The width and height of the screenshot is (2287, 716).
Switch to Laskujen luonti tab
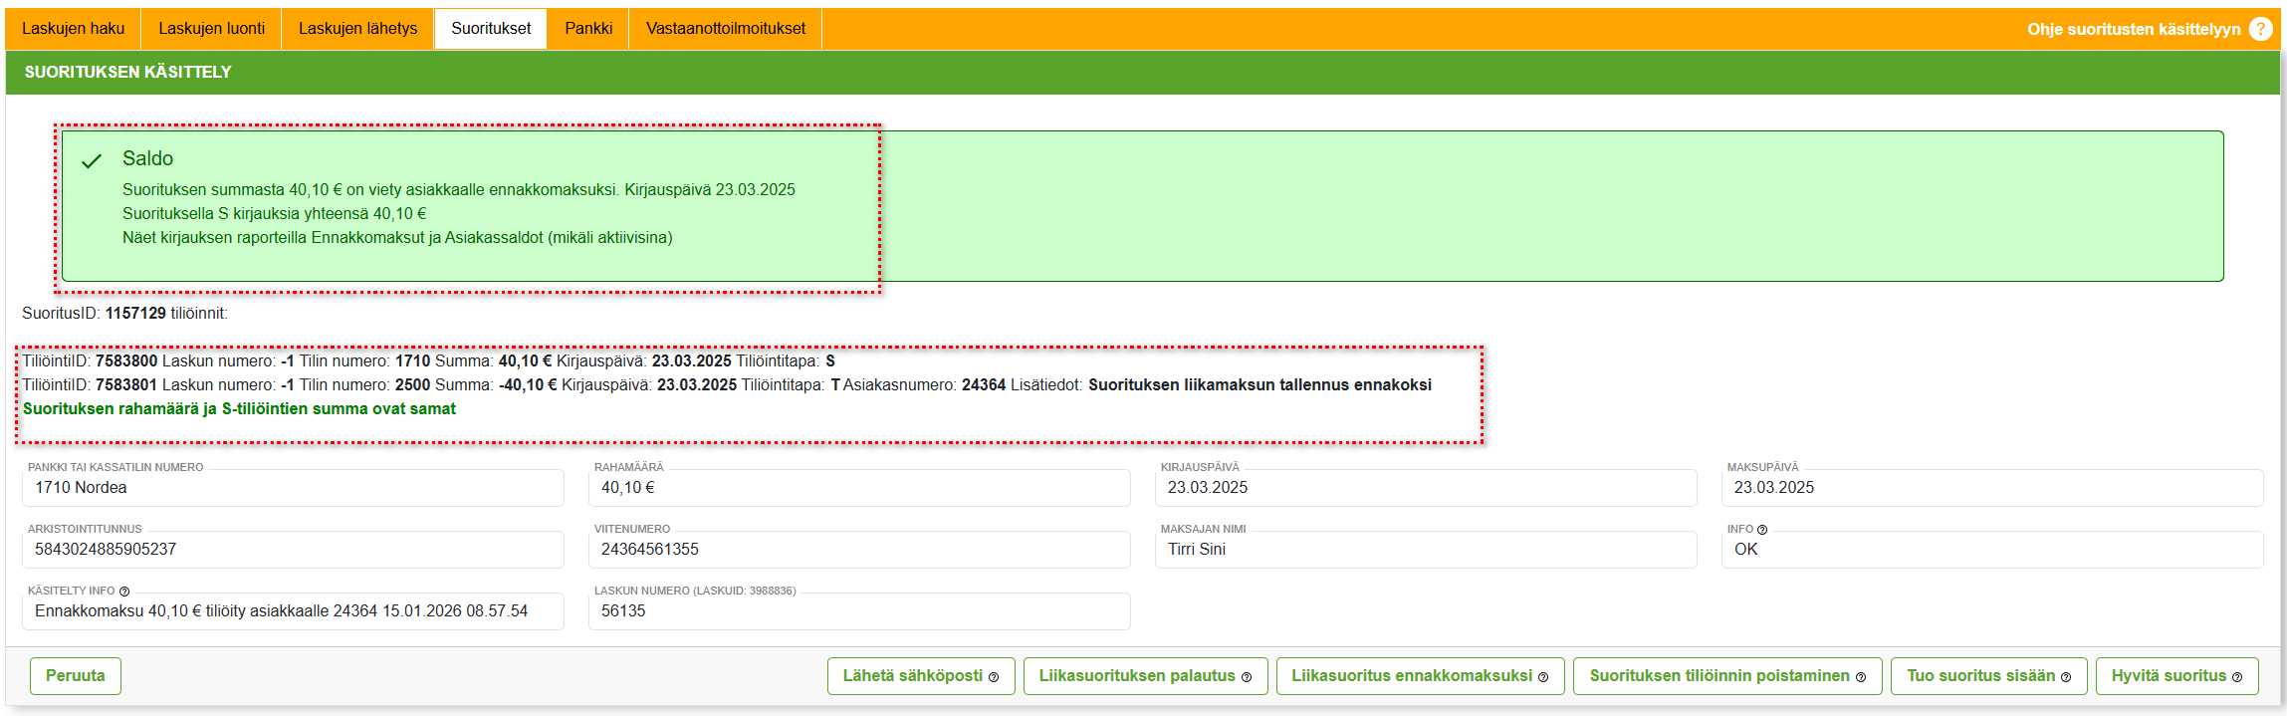click(211, 28)
